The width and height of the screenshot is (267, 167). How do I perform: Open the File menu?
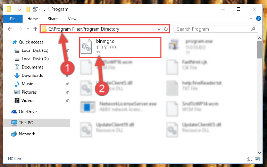click(x=12, y=19)
